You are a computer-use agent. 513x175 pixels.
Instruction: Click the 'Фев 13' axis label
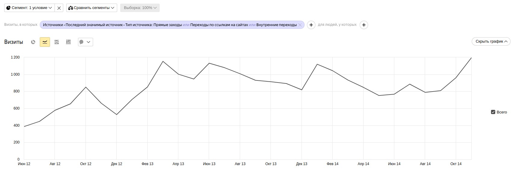click(x=147, y=164)
